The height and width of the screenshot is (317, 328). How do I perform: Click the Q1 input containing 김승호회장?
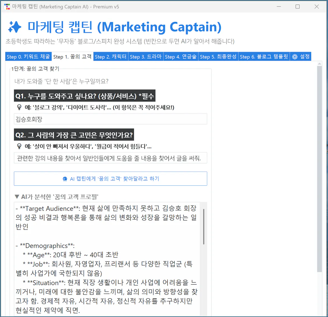coord(110,119)
